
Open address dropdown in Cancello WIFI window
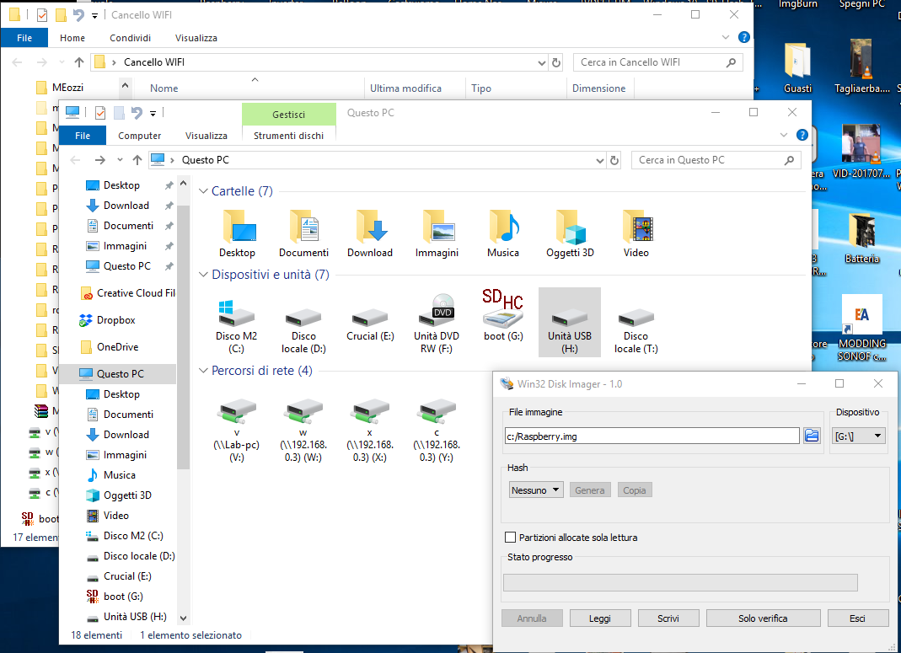coord(541,63)
